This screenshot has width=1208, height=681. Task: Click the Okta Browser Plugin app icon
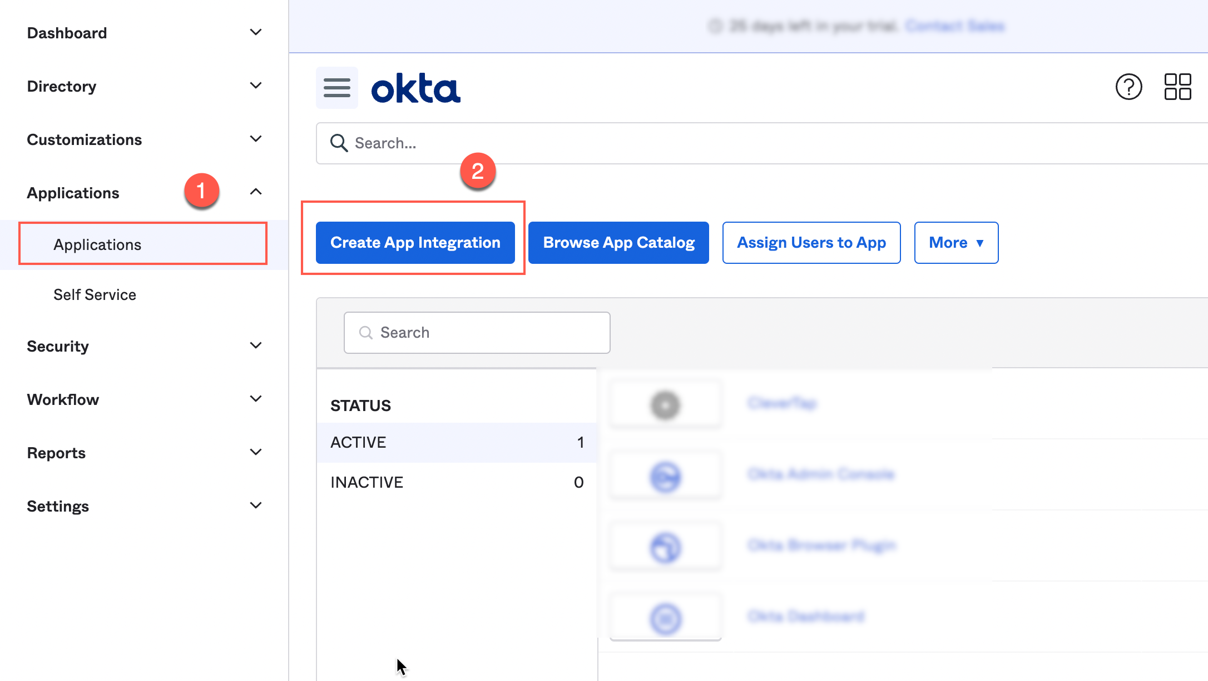click(665, 547)
